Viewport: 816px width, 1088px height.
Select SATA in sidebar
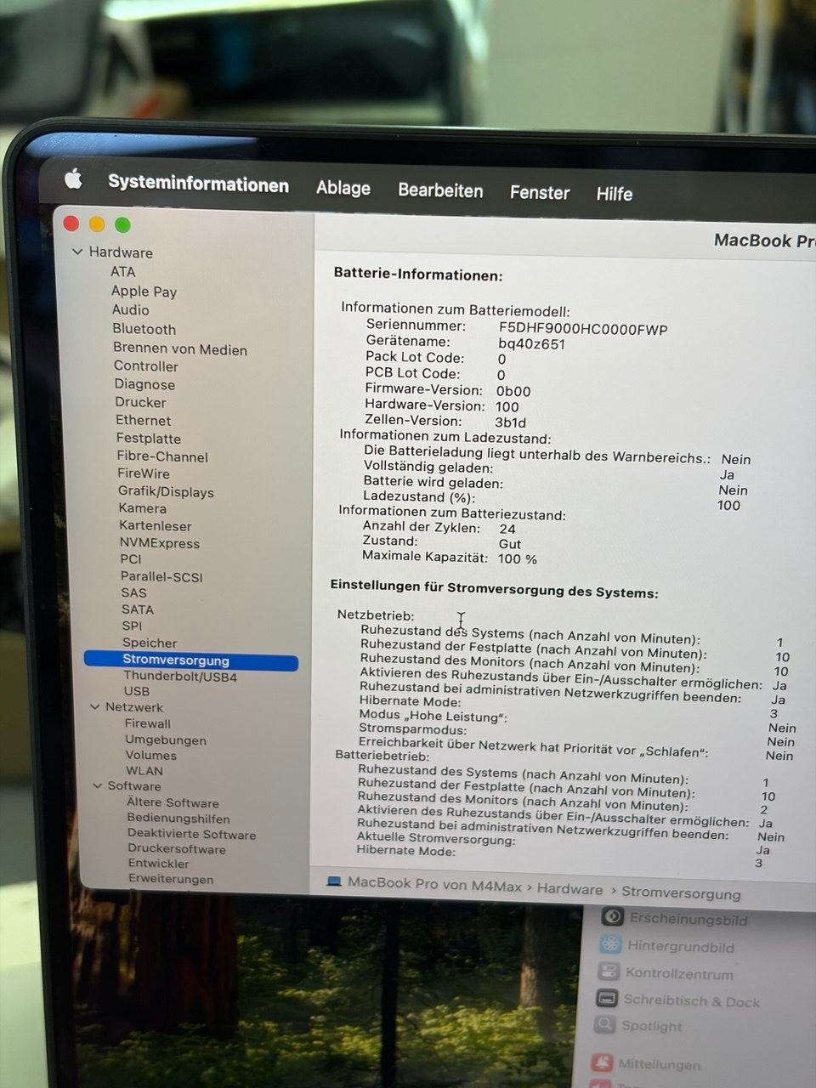[137, 609]
